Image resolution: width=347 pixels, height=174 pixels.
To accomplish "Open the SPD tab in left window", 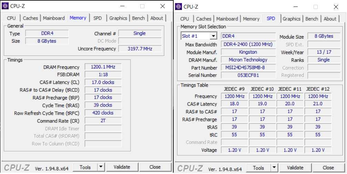I will click(98, 18).
